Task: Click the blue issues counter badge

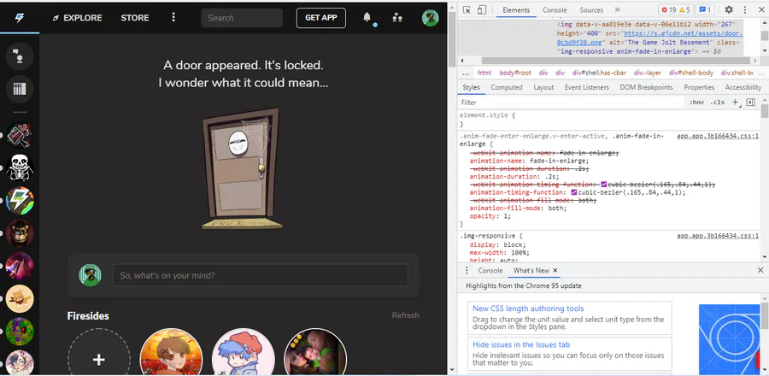Action: [x=706, y=9]
